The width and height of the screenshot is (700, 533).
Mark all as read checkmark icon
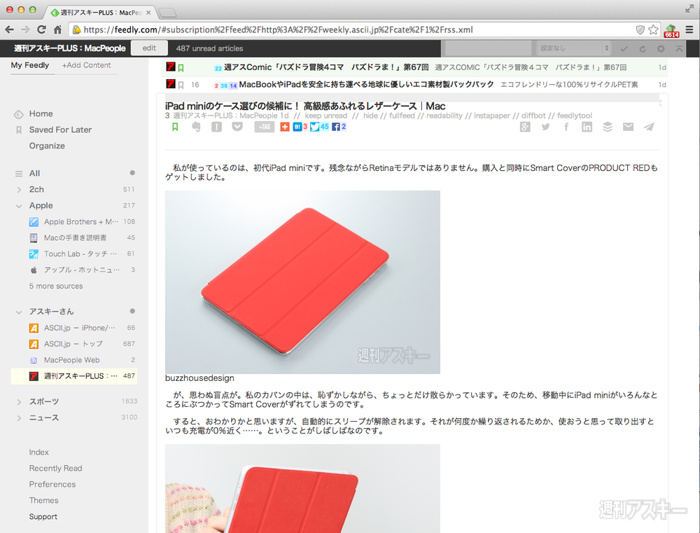[x=624, y=49]
